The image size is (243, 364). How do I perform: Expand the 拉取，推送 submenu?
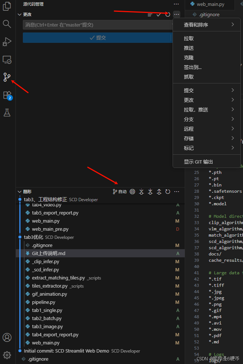206,110
